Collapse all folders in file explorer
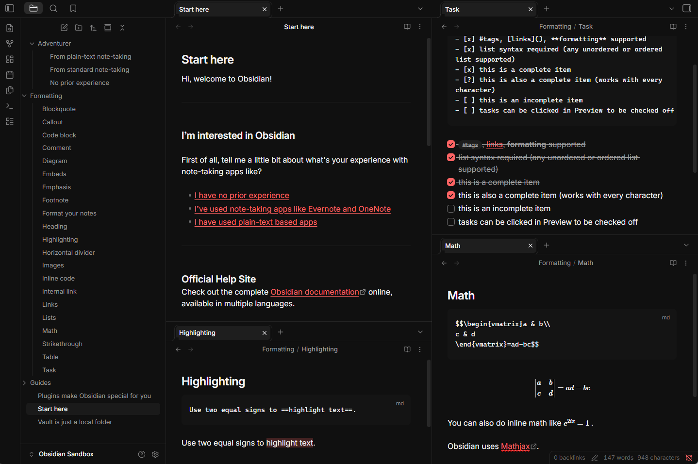Screen dimensions: 698x464 tap(122, 28)
